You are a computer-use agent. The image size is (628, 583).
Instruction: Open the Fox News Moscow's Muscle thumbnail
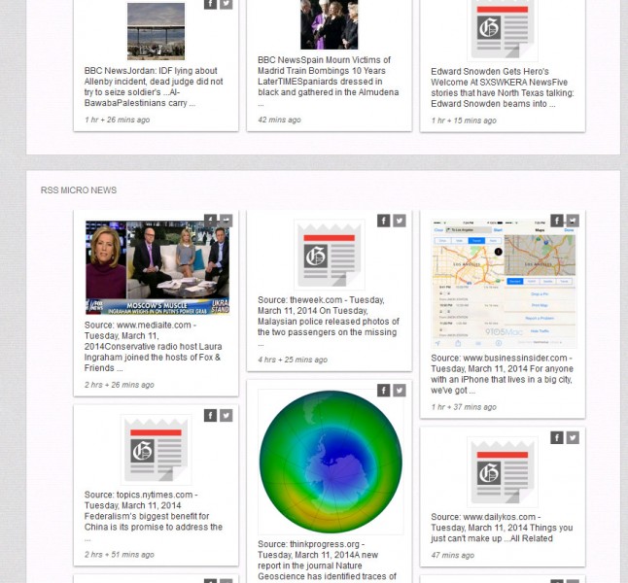click(x=157, y=267)
